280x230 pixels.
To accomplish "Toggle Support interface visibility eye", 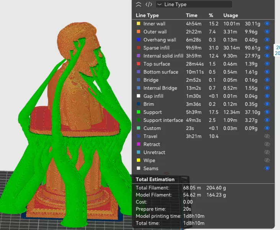I will tap(267, 120).
